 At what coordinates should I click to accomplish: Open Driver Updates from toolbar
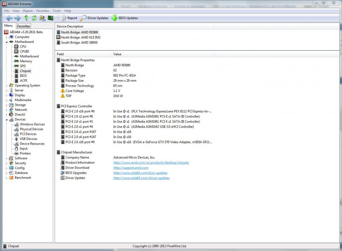click(x=94, y=18)
